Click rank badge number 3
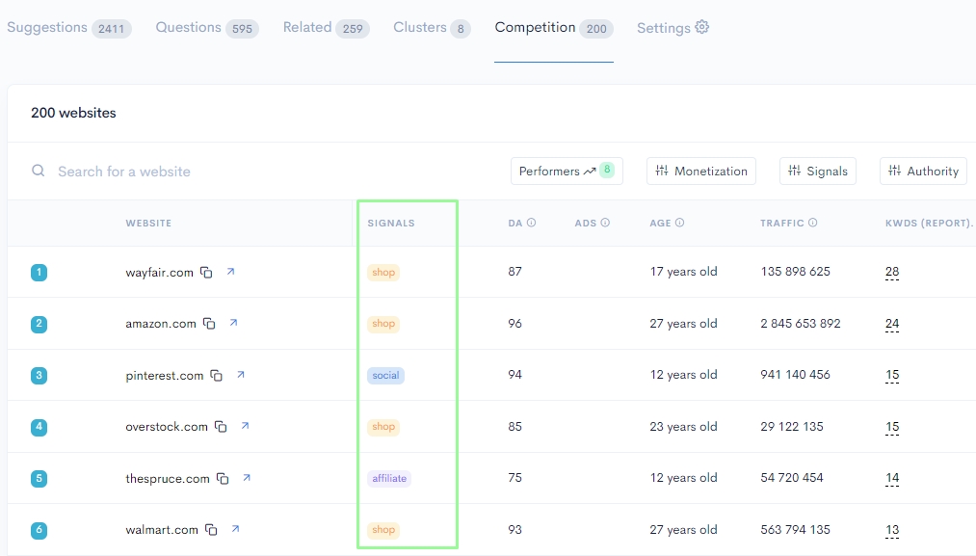 [39, 376]
